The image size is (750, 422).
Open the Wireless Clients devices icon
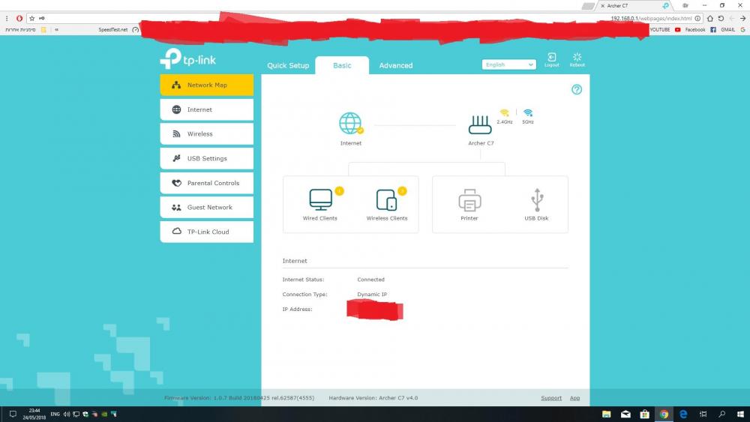386,200
